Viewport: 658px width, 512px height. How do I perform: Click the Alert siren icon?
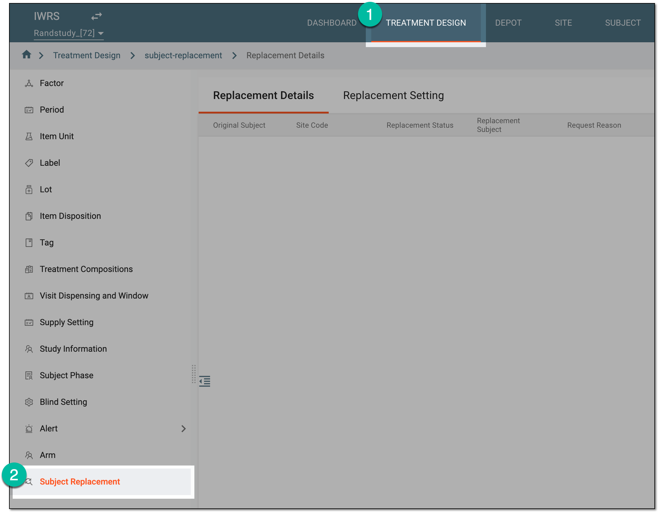point(29,429)
